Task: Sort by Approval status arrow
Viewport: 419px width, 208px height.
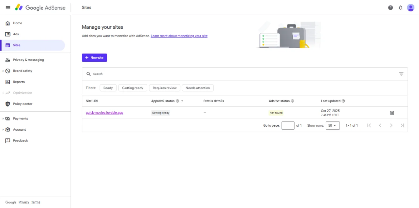Action: point(182,101)
